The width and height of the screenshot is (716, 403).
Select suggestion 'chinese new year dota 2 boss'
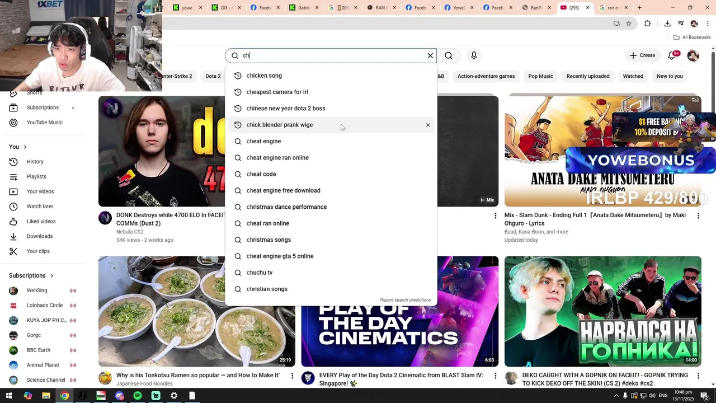tap(331, 109)
